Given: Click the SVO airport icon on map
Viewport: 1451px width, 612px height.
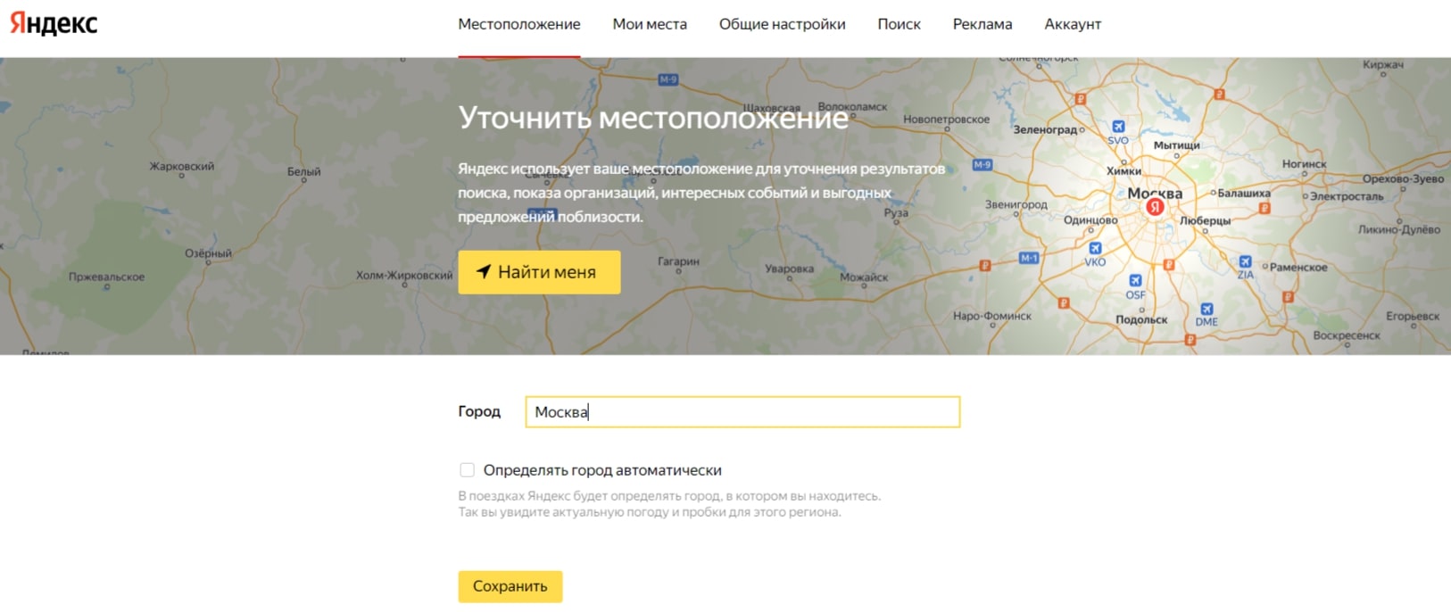Looking at the screenshot, I should click(x=1118, y=127).
